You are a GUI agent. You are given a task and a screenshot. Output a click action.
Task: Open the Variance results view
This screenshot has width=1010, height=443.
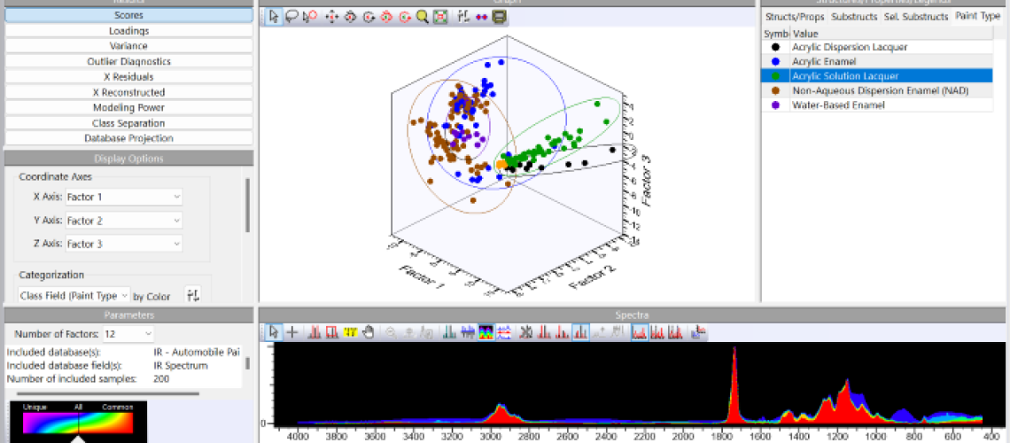pos(128,46)
